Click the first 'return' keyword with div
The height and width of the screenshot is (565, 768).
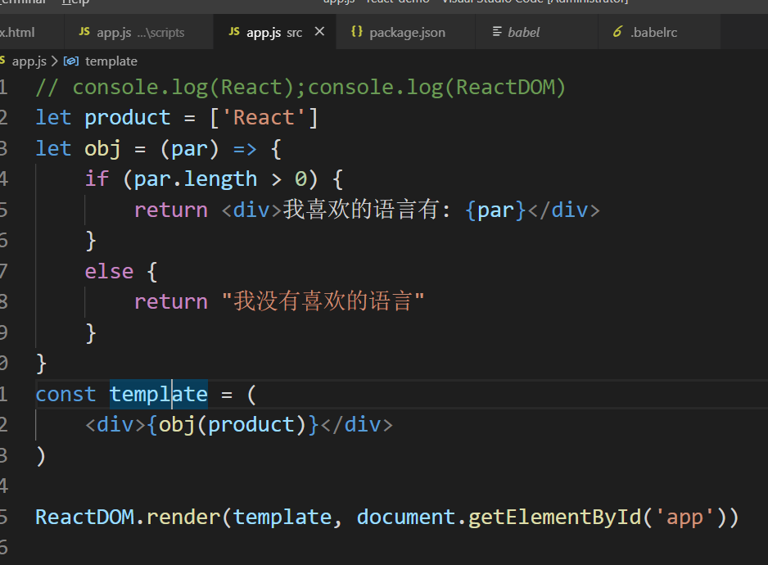pos(171,210)
